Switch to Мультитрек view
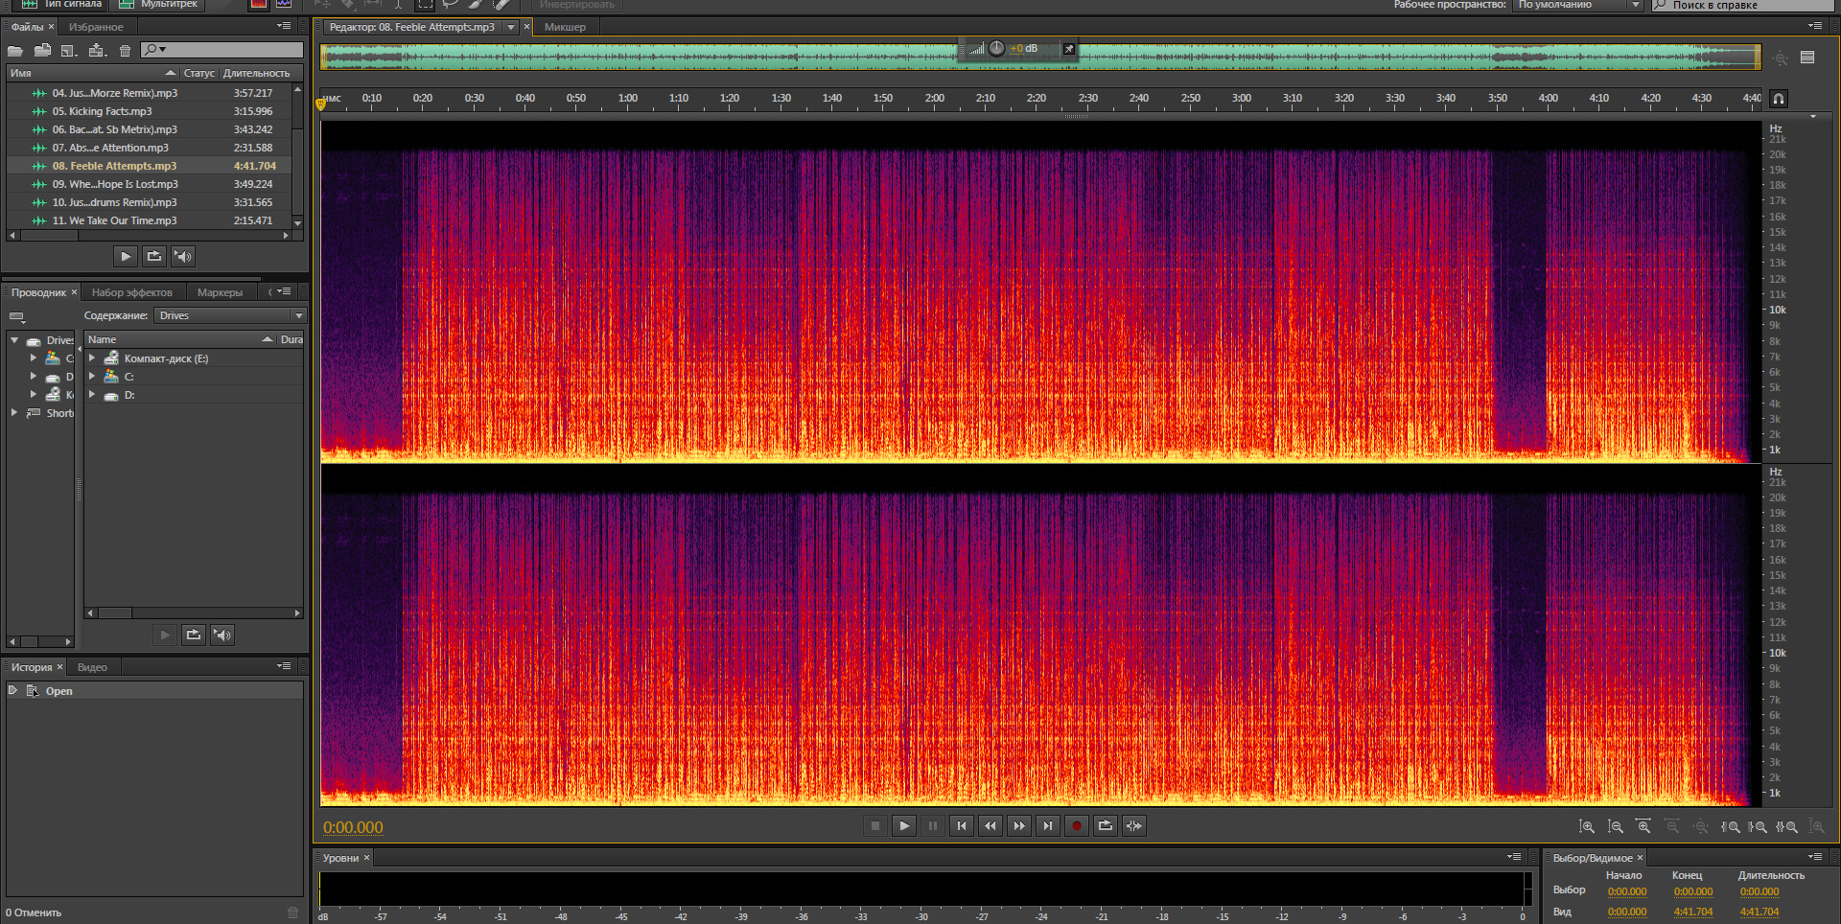The image size is (1841, 924). (159, 5)
